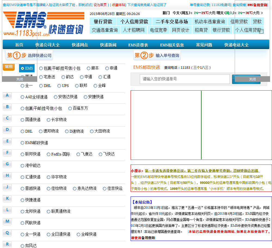272x248 pixels.
Task: Choose 百福东方 courier option
Action: pyautogui.click(x=70, y=109)
